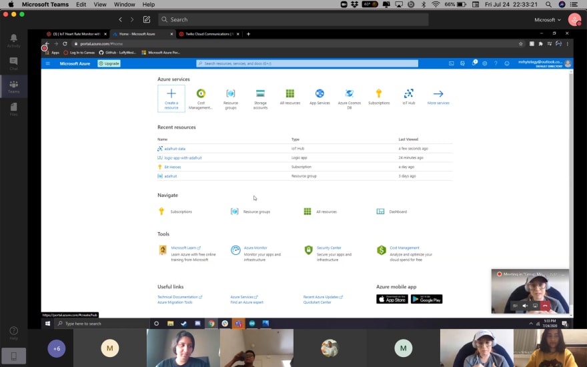
Task: Open Create a resource in Azure services
Action: tap(171, 99)
